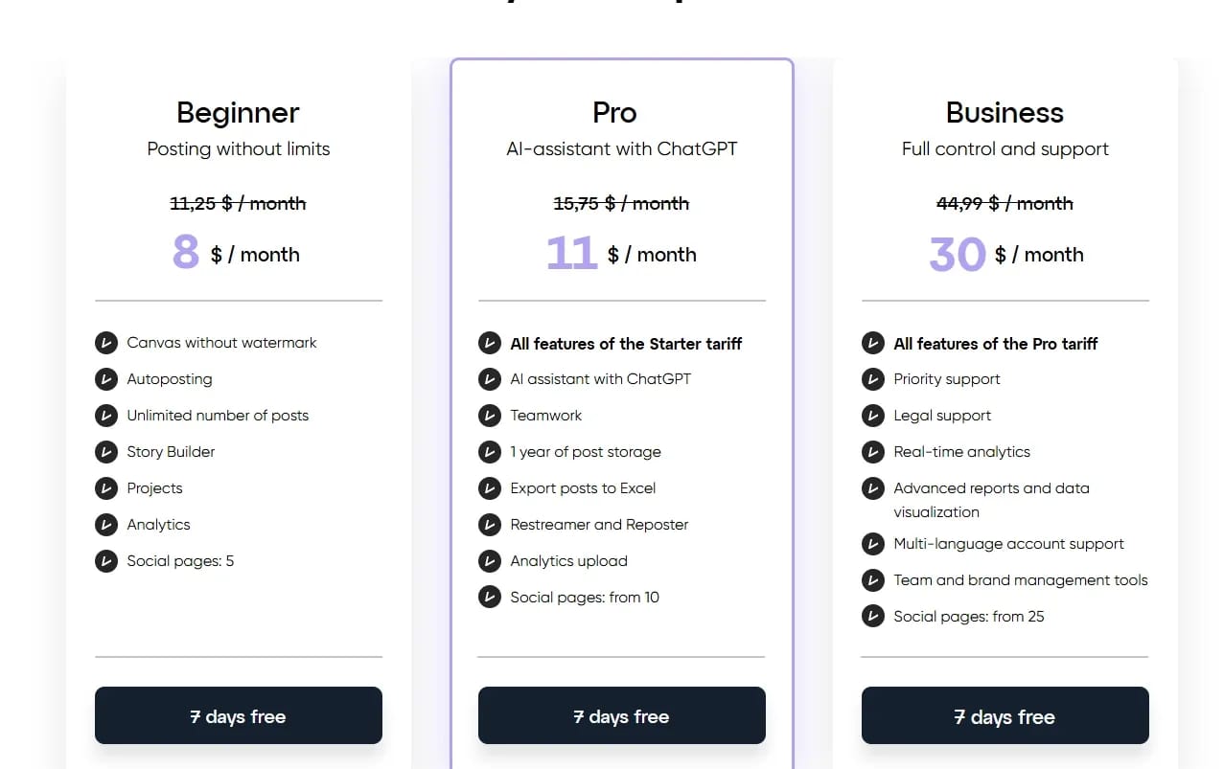Click the checkmark icon beside Canvas without watermark
Image resolution: width=1224 pixels, height=769 pixels.
point(106,343)
